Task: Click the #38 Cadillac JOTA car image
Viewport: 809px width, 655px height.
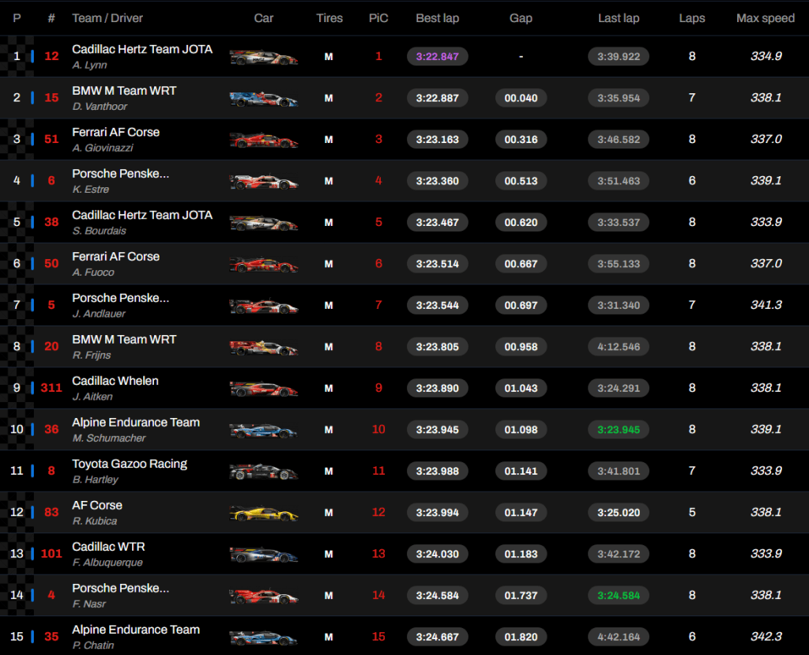Action: (x=264, y=223)
